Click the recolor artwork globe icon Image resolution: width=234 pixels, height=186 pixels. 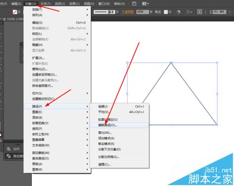pyautogui.click(x=179, y=12)
